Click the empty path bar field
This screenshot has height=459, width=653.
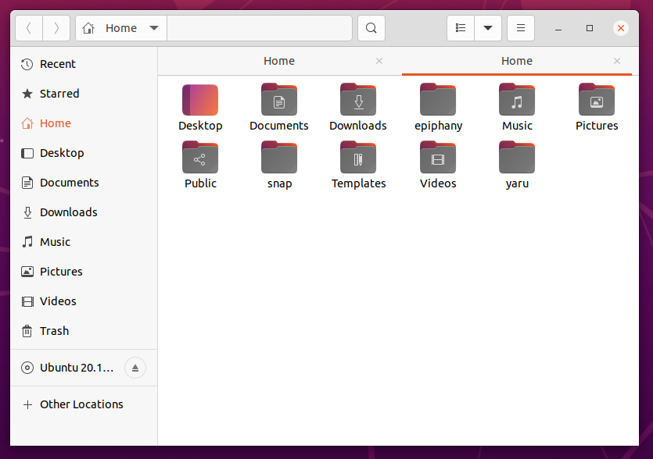coord(260,28)
